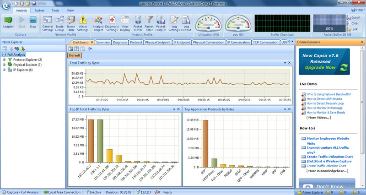366x195 pixels.
Task: Open Packet Output settings
Action: pos(161,24)
